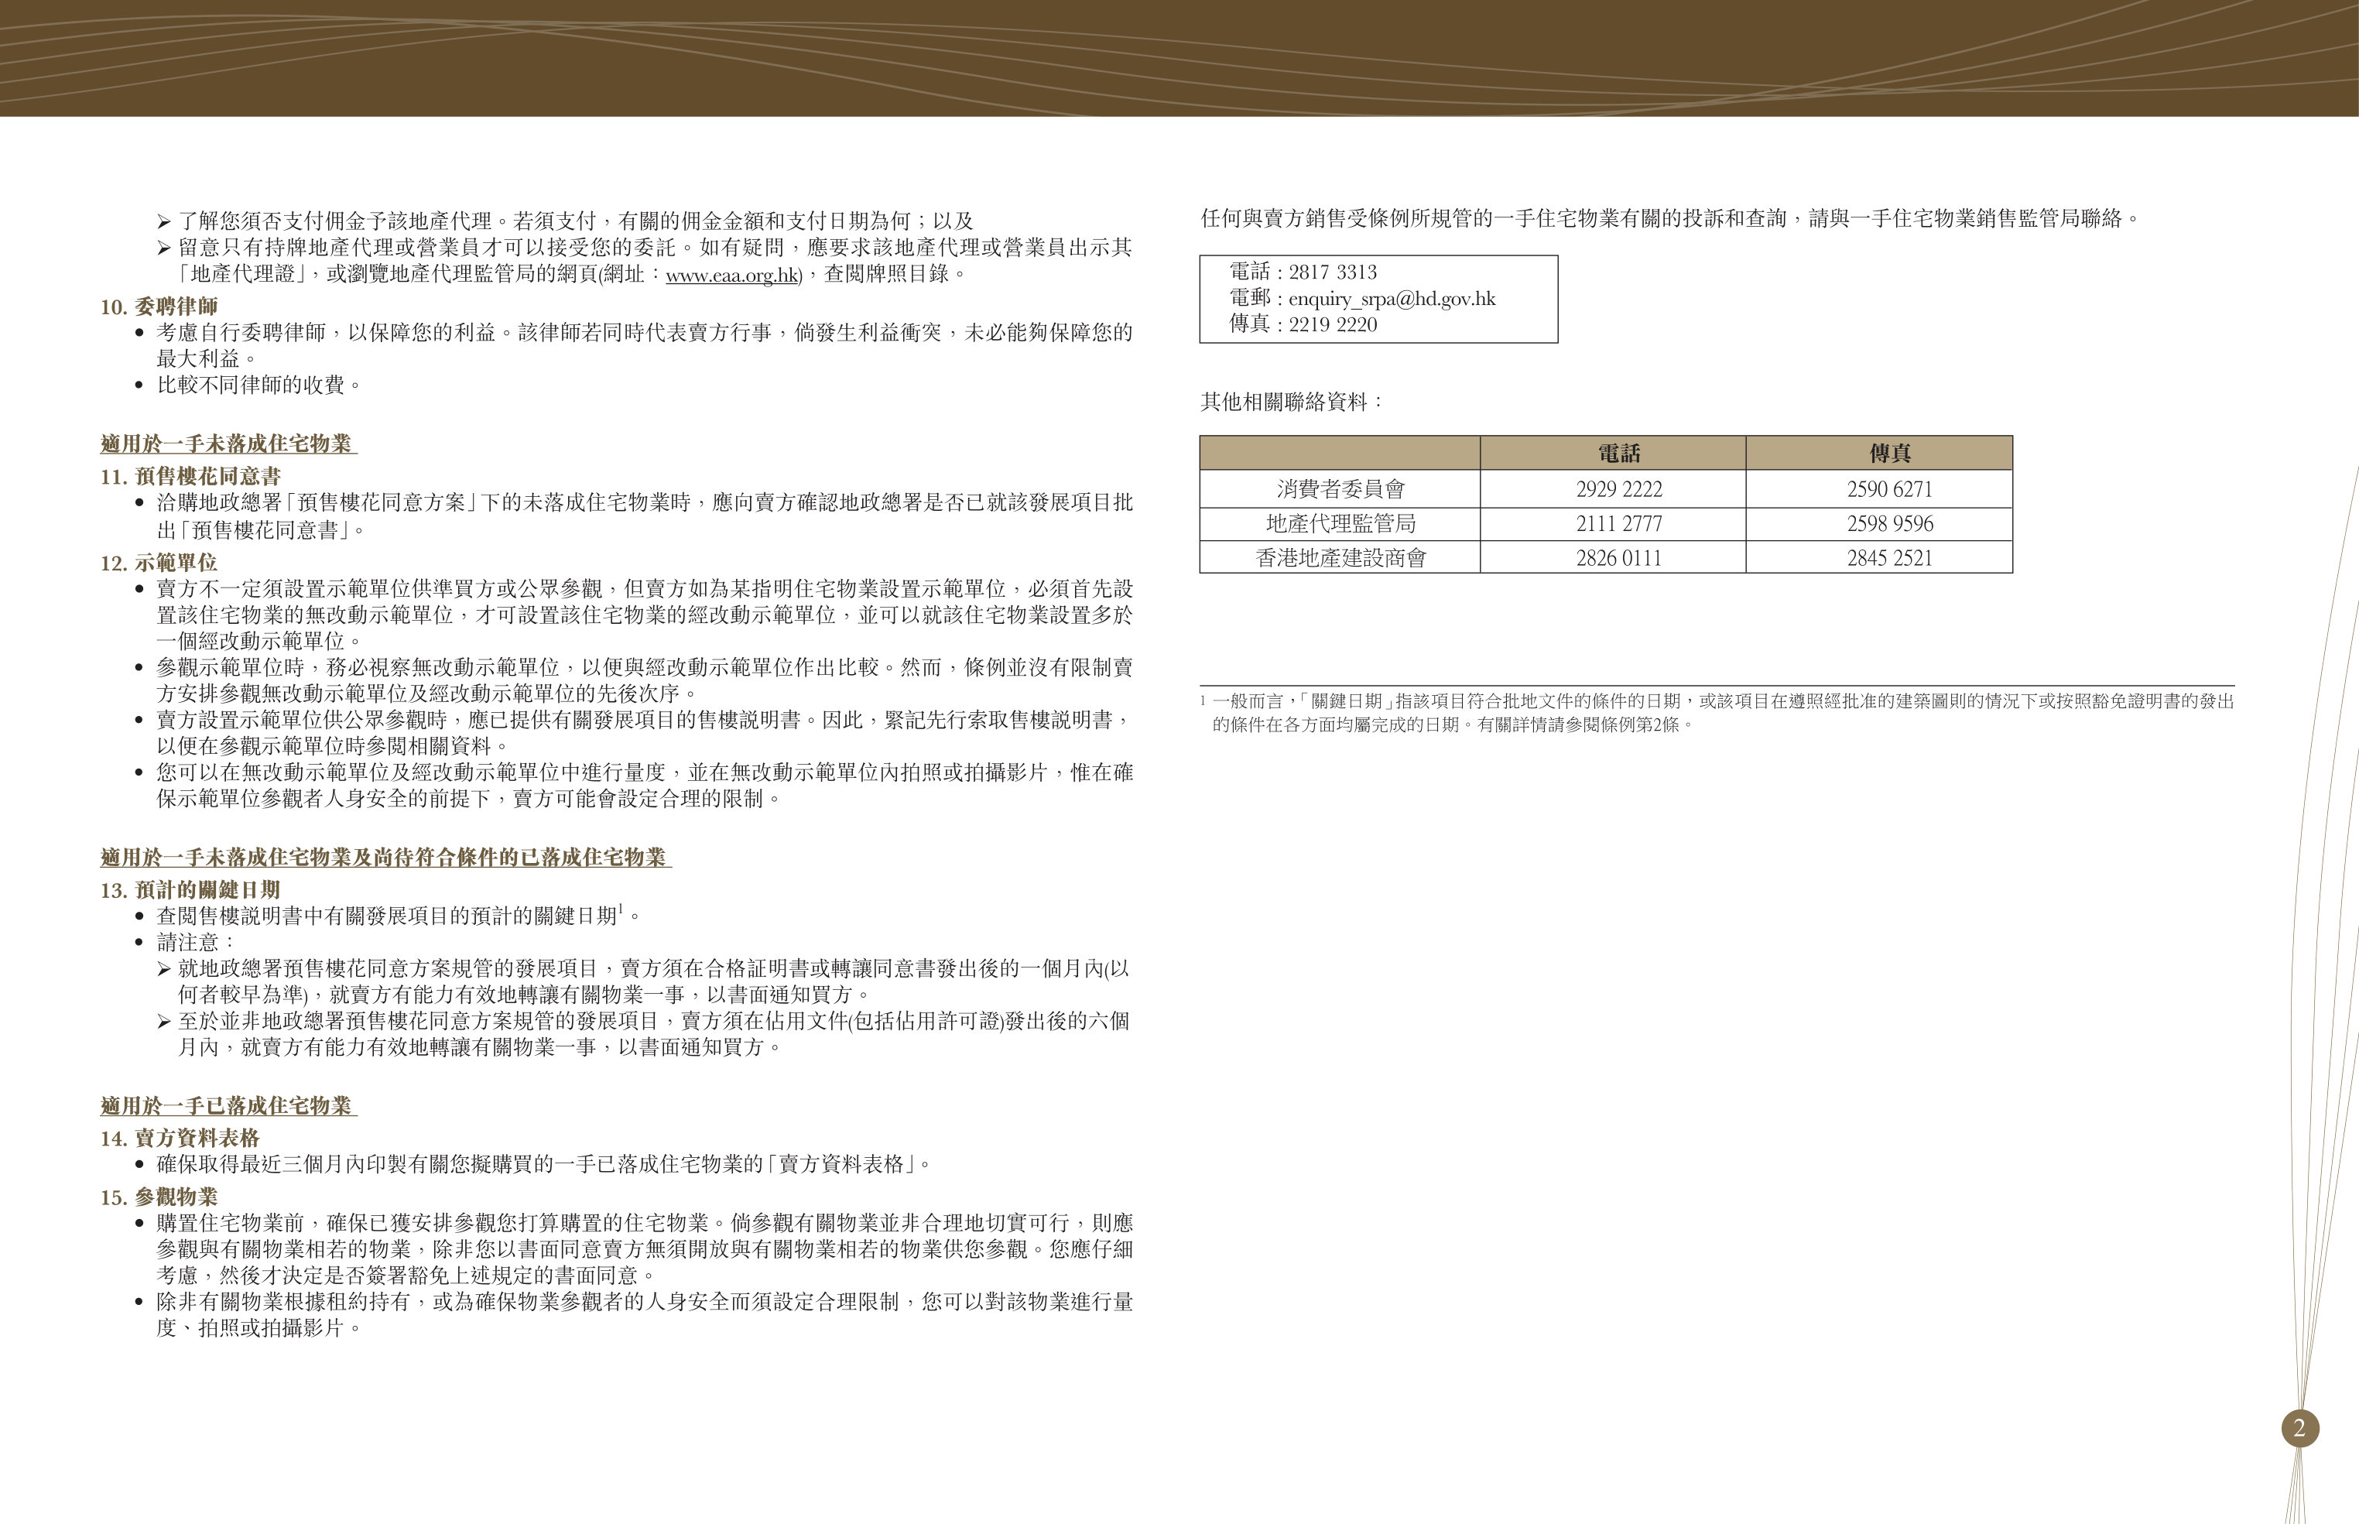Image resolution: width=2359 pixels, height=1524 pixels.
Task: Click underlined section 適用於一手已落成住宅物業
Action: click(x=228, y=1105)
